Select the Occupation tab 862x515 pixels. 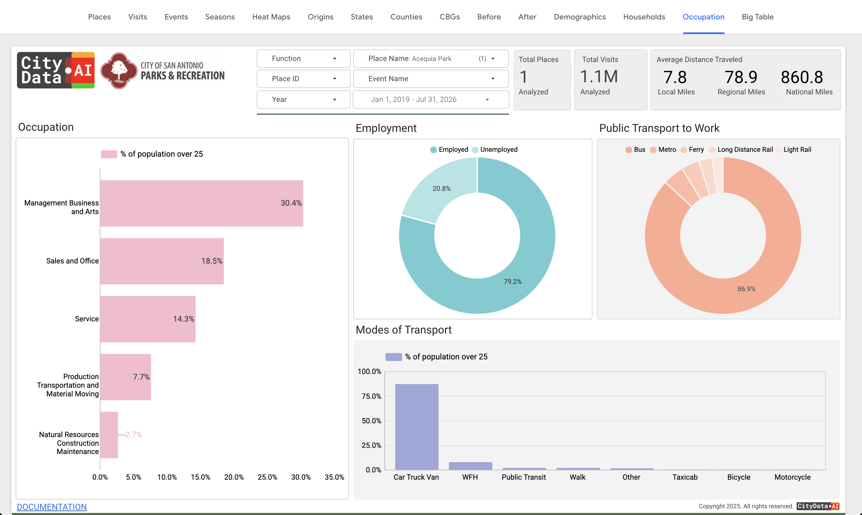point(704,17)
